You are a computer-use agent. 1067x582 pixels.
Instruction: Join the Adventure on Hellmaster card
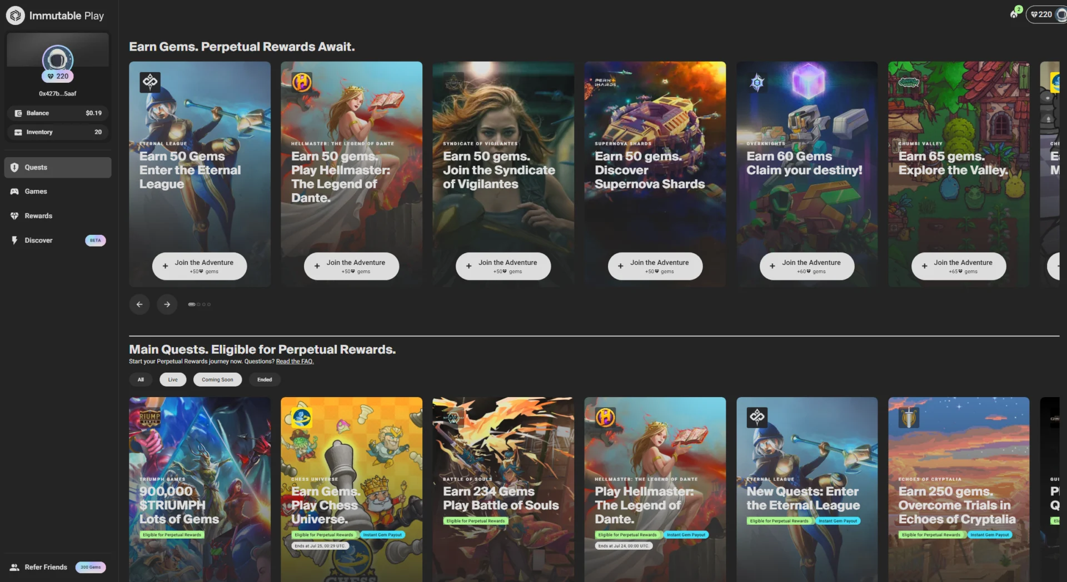click(x=351, y=266)
